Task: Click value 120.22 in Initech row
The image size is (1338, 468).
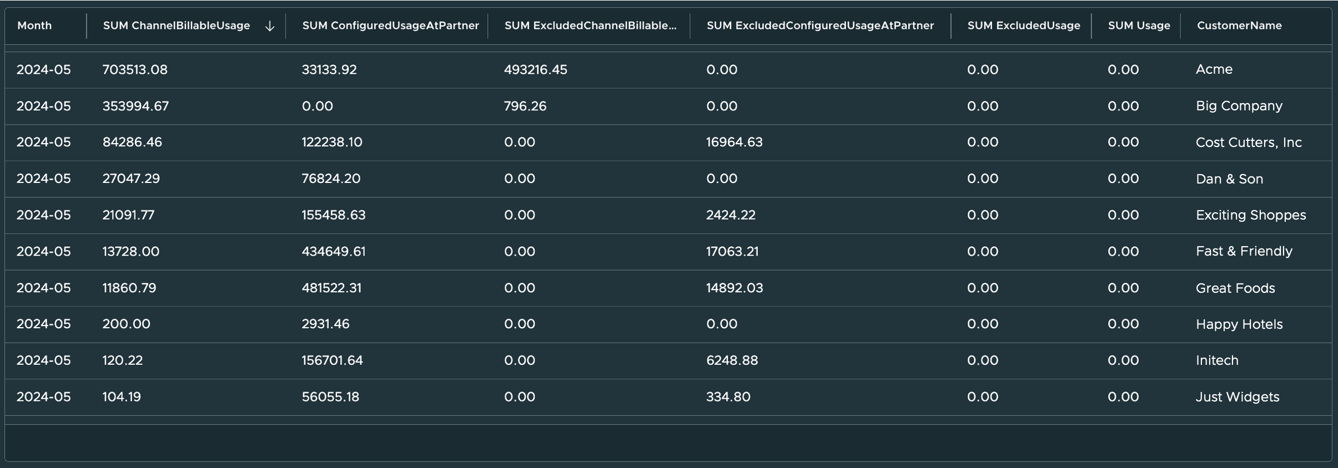Action: [123, 360]
